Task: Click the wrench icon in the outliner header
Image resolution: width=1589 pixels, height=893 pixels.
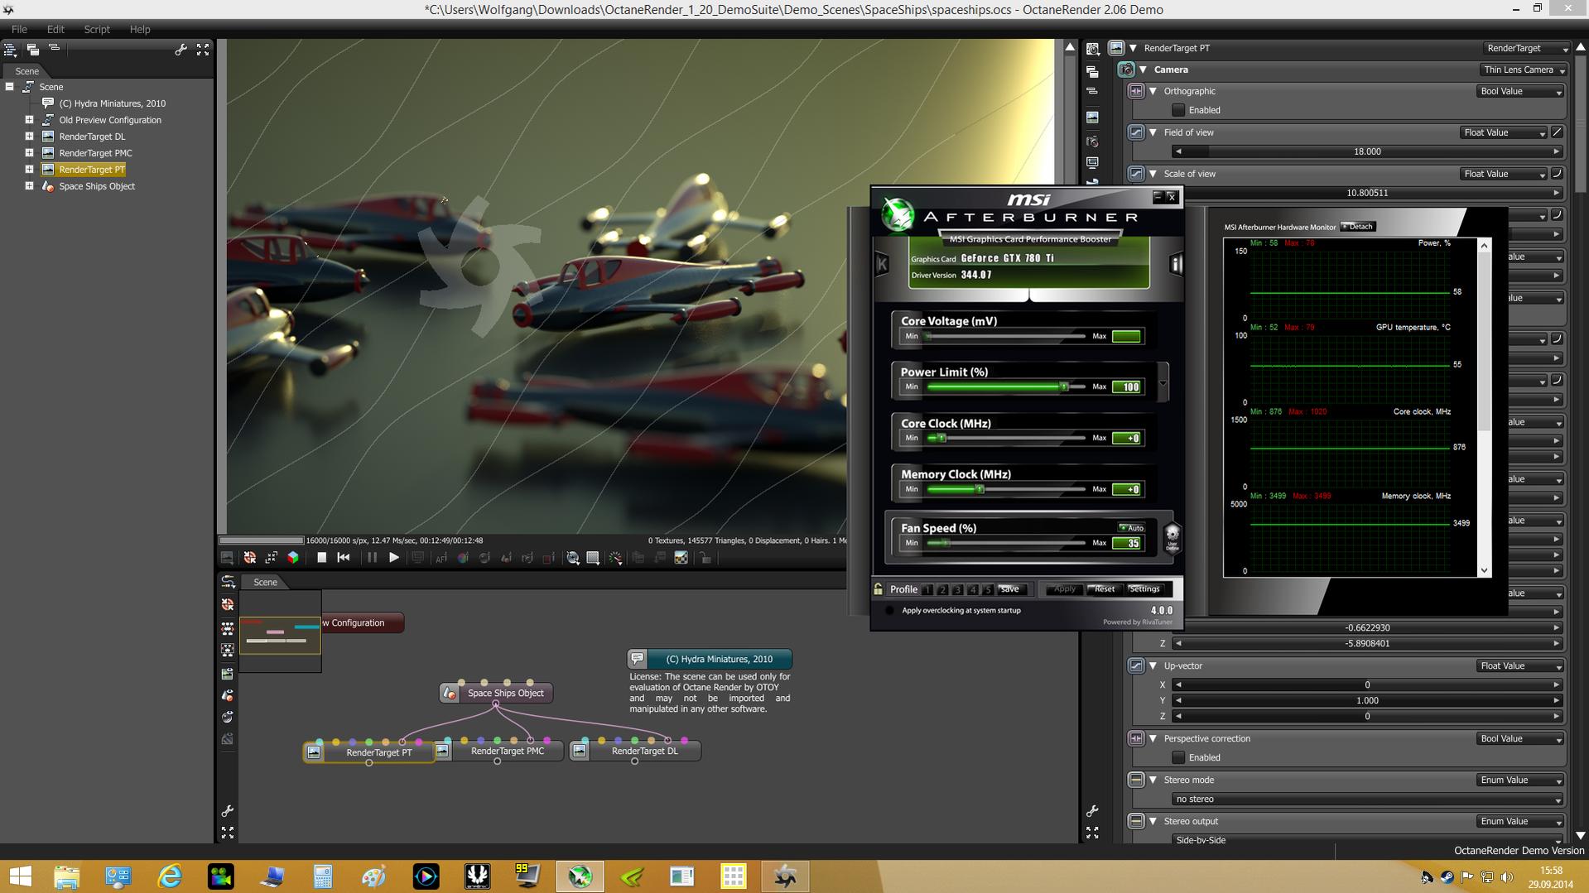Action: [181, 50]
